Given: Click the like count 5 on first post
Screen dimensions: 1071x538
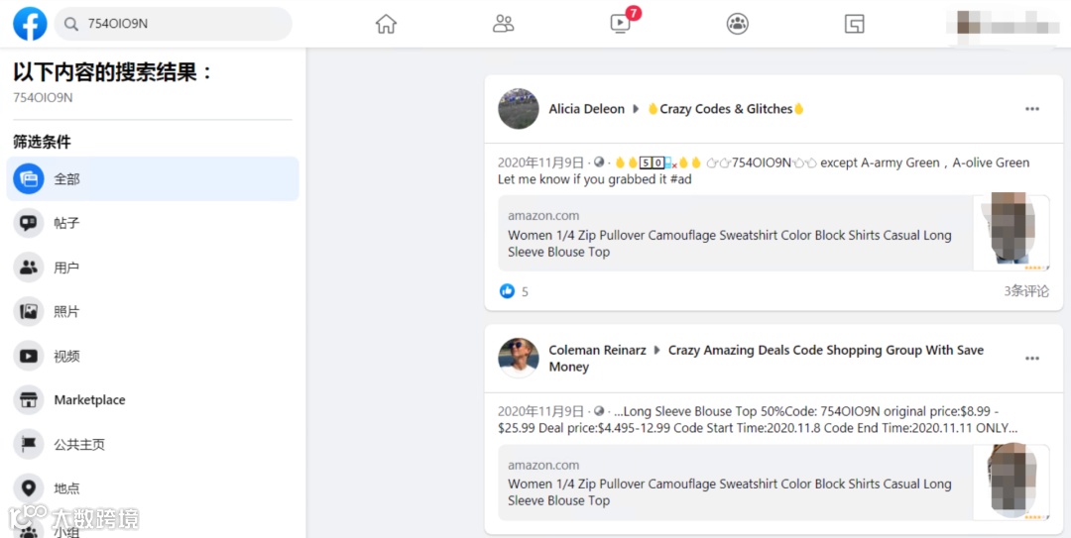Looking at the screenshot, I should [x=525, y=292].
